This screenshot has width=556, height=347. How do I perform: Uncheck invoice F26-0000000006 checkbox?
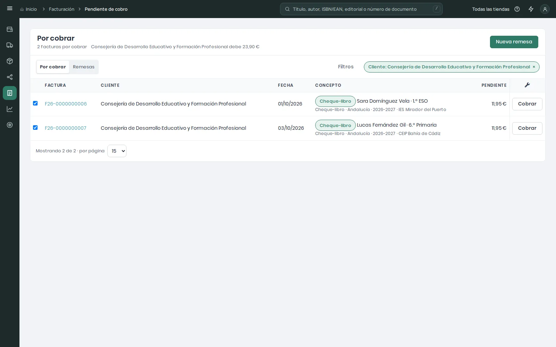click(x=35, y=103)
